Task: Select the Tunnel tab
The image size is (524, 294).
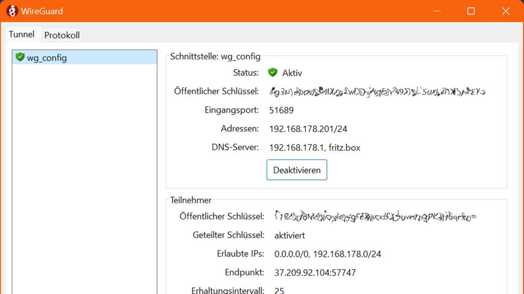Action: pyautogui.click(x=21, y=34)
